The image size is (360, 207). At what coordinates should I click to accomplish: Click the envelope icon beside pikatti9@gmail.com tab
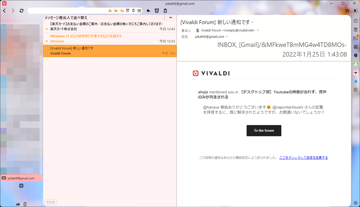point(4,178)
